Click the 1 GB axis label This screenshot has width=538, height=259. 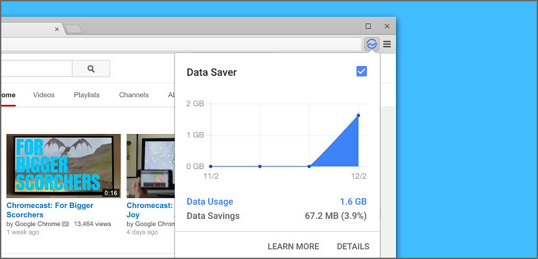(x=195, y=135)
